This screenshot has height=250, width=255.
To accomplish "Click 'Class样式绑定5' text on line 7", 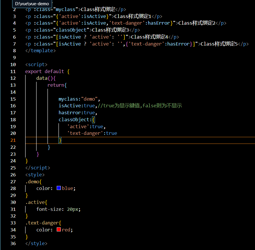I will pyautogui.click(x=219, y=44).
